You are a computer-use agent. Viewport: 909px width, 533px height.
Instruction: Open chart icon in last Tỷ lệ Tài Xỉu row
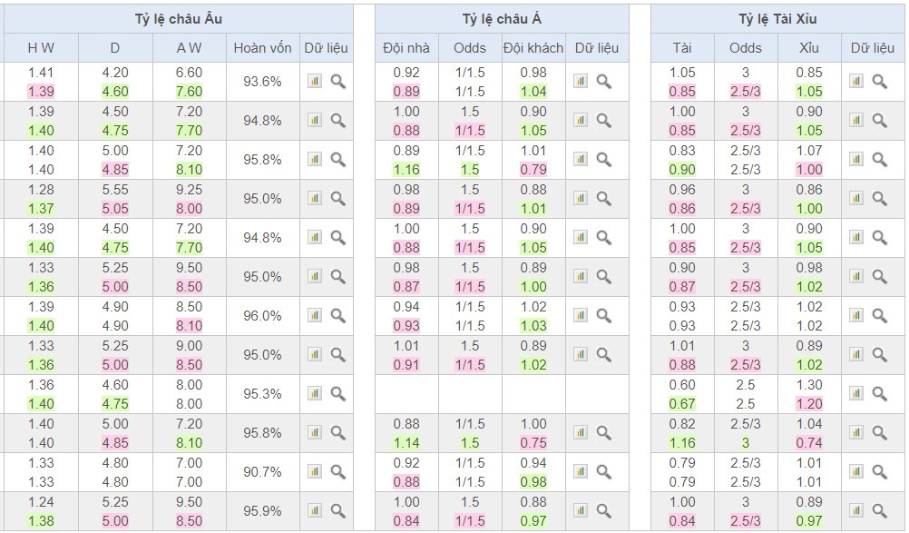[855, 511]
